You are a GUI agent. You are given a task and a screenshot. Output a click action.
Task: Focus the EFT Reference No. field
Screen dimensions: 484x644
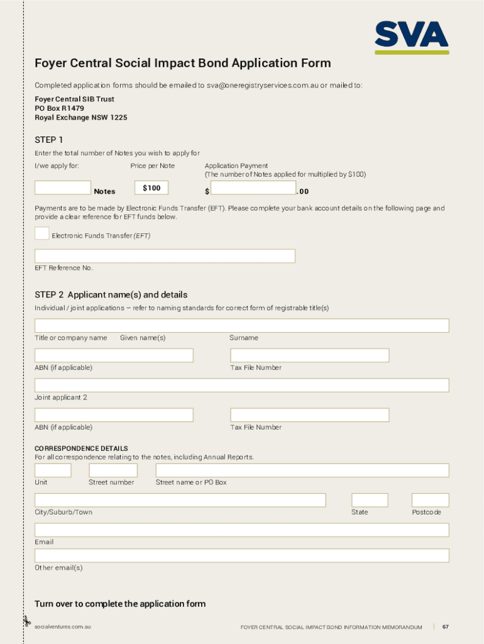(x=165, y=256)
